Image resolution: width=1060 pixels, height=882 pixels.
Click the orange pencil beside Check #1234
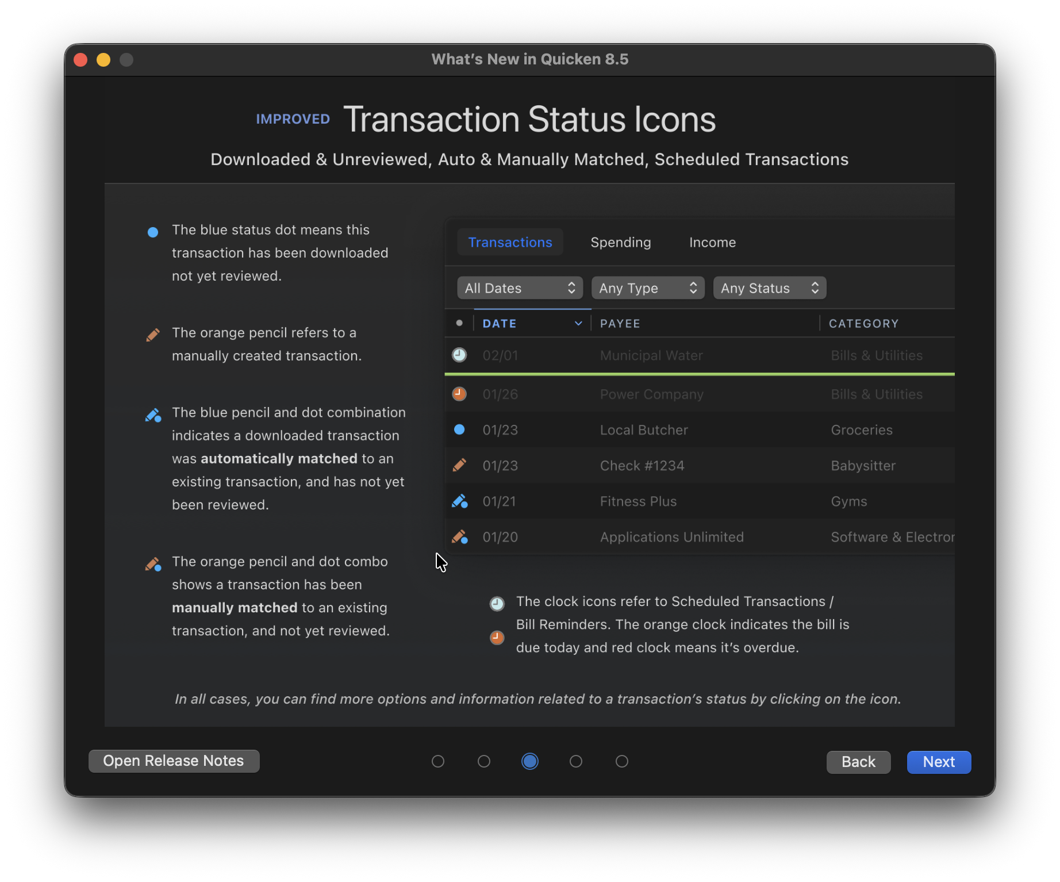pos(459,465)
